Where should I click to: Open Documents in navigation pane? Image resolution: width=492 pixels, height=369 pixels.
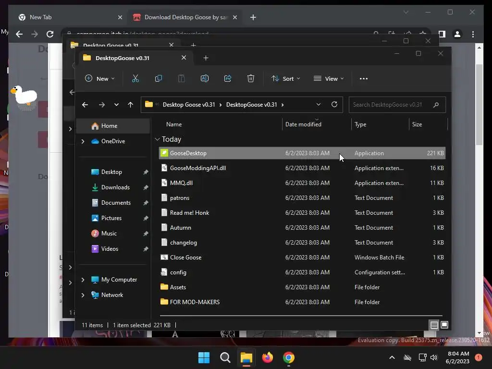(x=113, y=203)
